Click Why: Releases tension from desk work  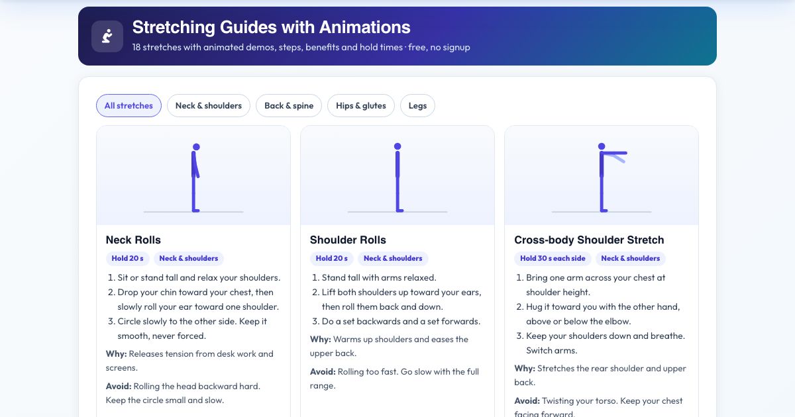189,361
